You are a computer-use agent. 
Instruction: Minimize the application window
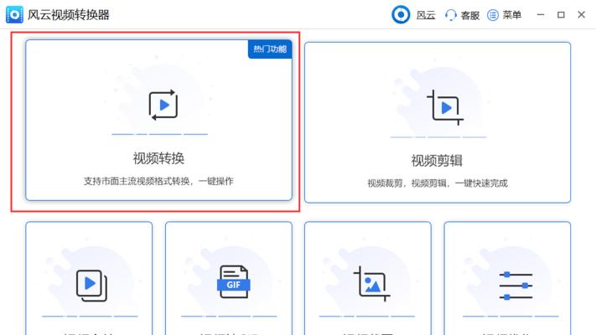[x=541, y=15]
